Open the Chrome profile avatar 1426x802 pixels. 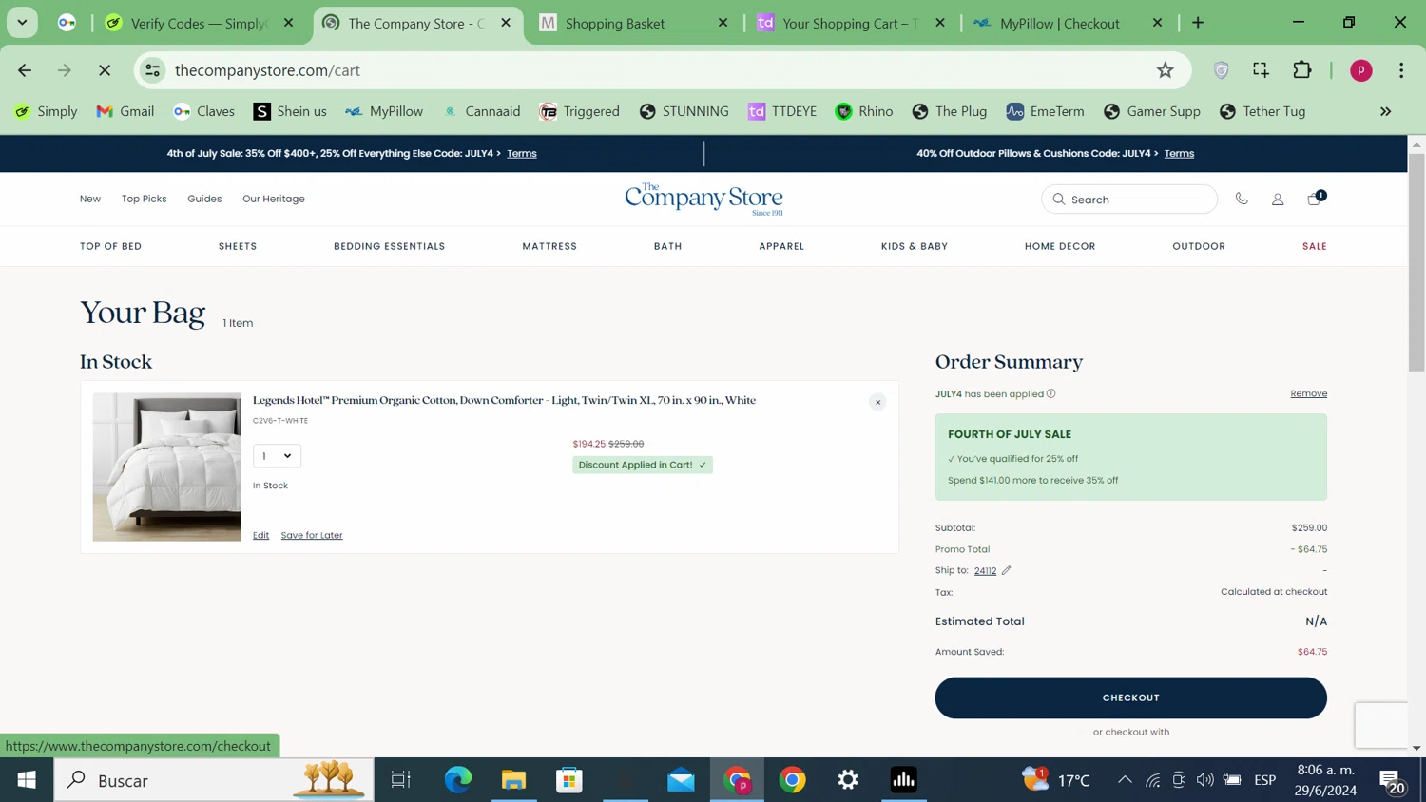(x=1360, y=70)
